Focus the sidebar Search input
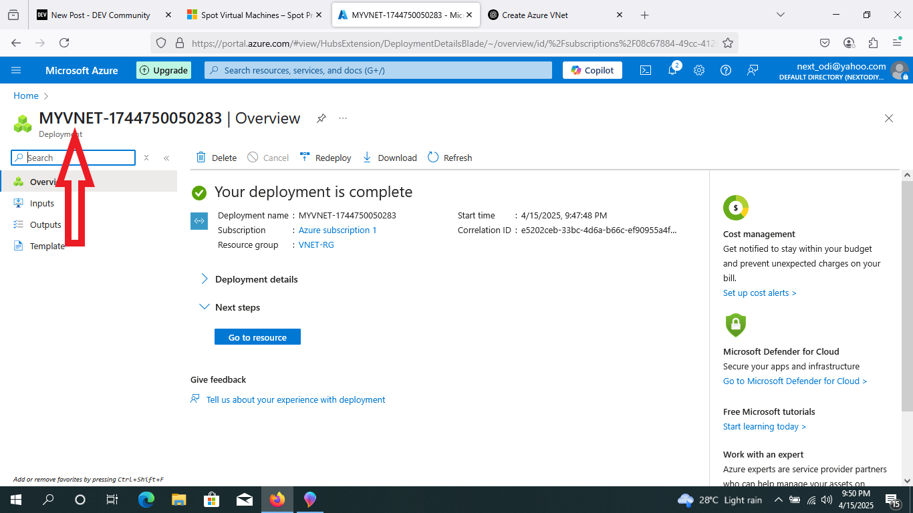The image size is (913, 513). point(74,158)
